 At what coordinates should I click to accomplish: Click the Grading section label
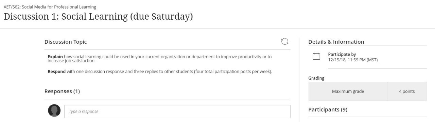[316, 78]
